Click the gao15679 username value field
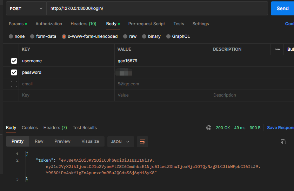 point(161,61)
